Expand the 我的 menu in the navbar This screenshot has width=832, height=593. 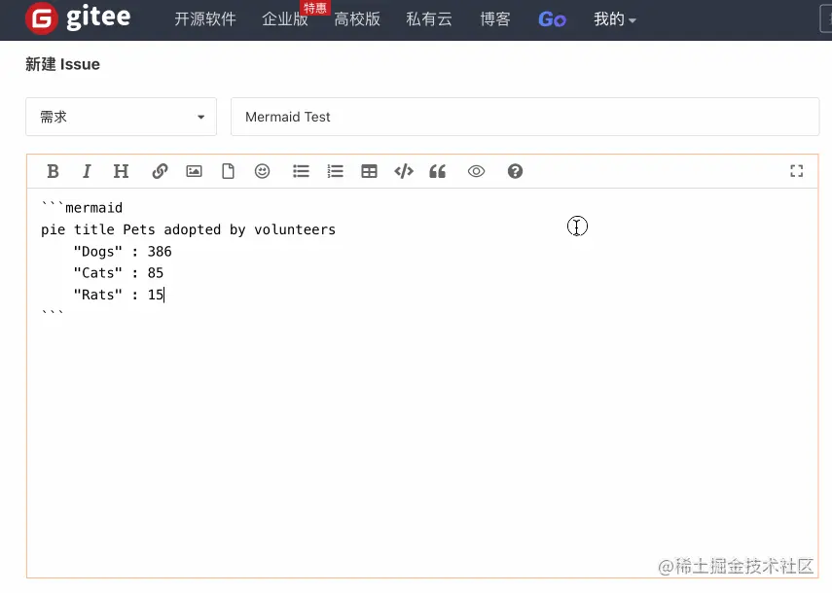[614, 19]
